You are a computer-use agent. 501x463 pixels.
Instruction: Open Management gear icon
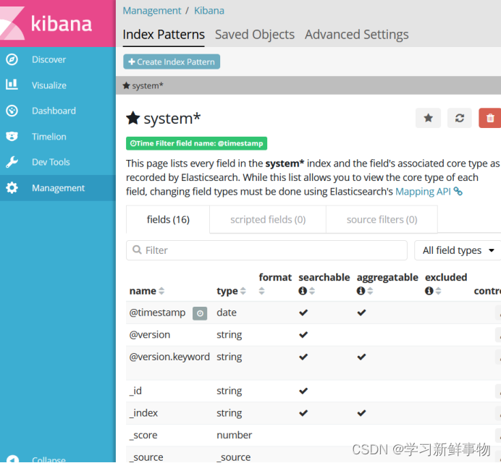pos(12,188)
